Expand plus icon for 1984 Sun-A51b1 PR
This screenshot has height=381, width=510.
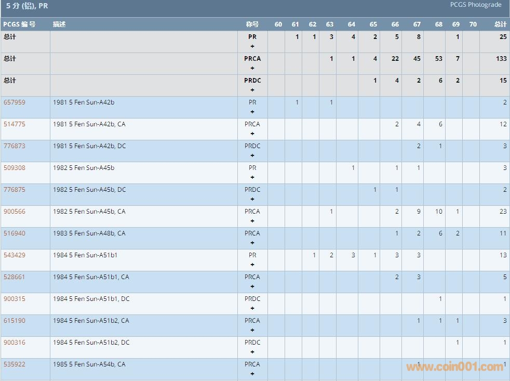tap(252, 265)
